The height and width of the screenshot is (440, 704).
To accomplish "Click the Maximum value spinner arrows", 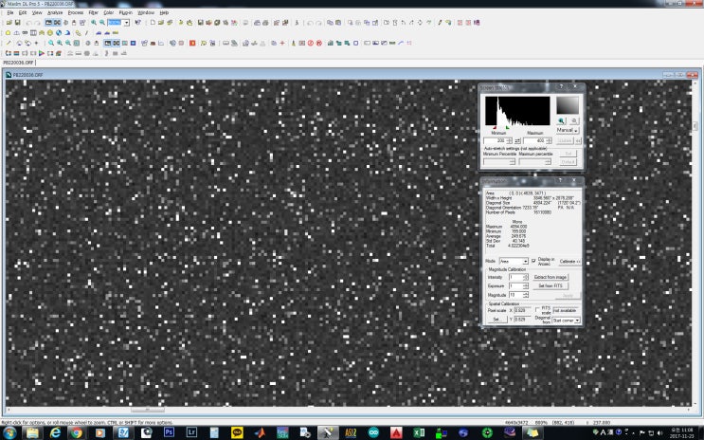I will [x=549, y=141].
